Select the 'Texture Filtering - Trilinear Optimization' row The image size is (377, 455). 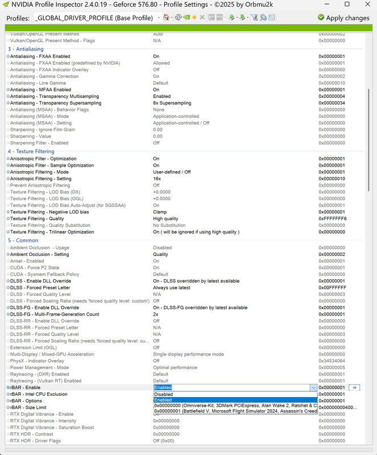coord(184,232)
